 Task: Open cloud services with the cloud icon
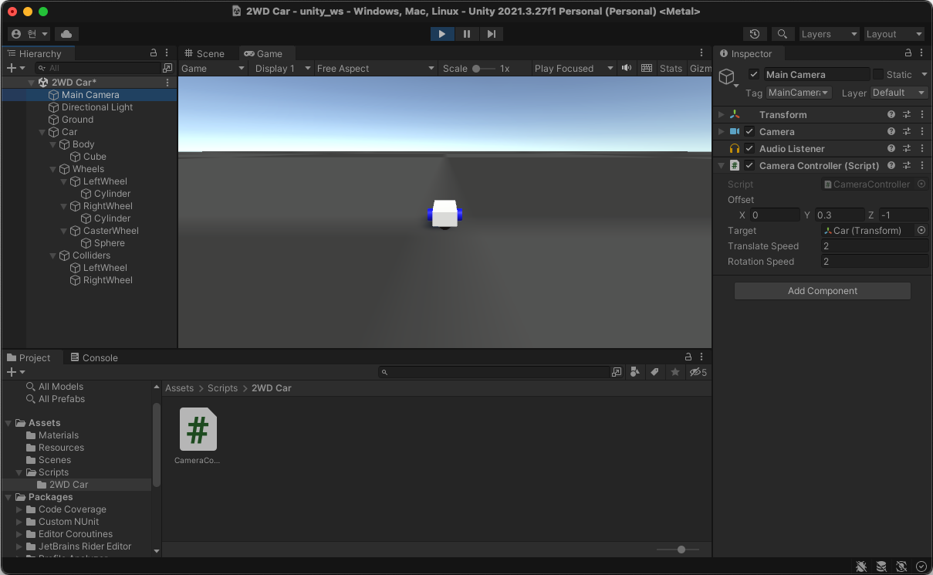pyautogui.click(x=66, y=34)
